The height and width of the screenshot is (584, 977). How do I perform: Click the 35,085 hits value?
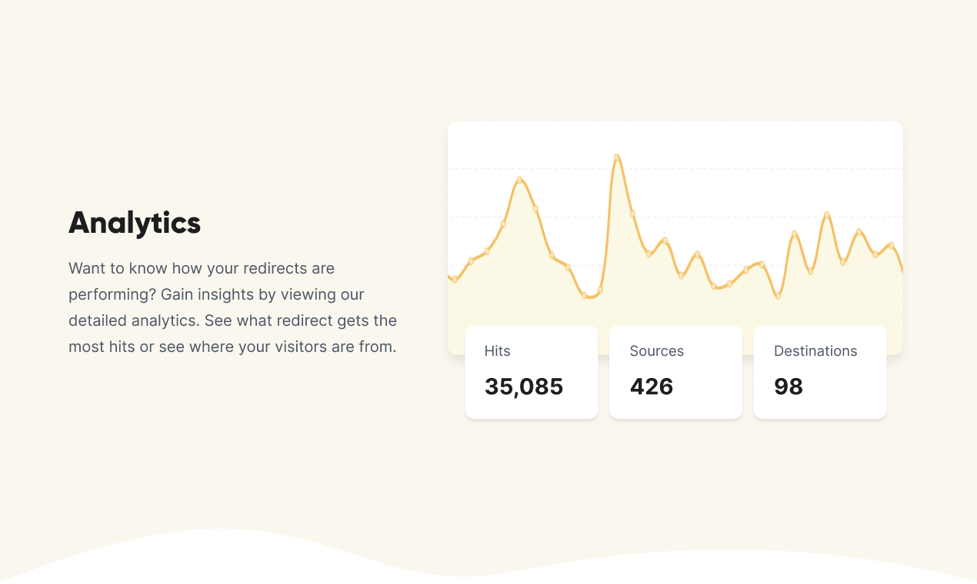[523, 387]
